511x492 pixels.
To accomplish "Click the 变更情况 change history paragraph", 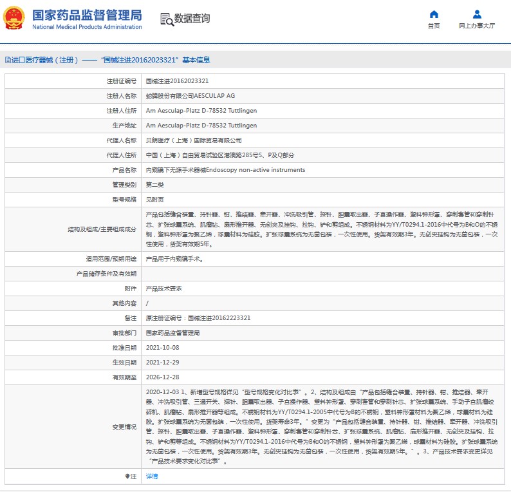I will pyautogui.click(x=322, y=426).
